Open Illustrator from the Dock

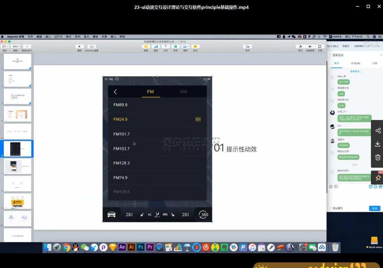pyautogui.click(x=131, y=247)
